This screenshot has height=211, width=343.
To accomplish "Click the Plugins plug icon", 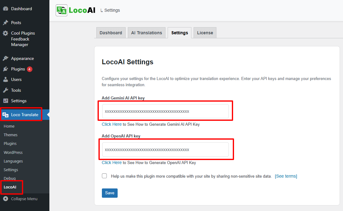I will [x=6, y=69].
